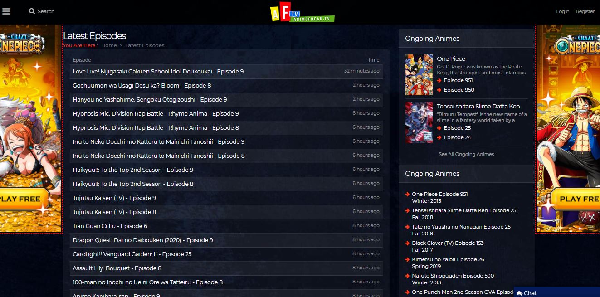The height and width of the screenshot is (297, 600).
Task: Click Tensei shitara Slime Datta Ken title
Action: coord(478,106)
